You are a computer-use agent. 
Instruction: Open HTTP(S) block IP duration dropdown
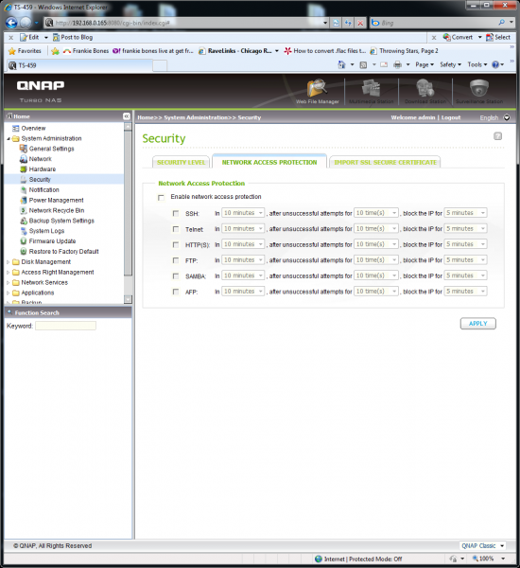(465, 244)
